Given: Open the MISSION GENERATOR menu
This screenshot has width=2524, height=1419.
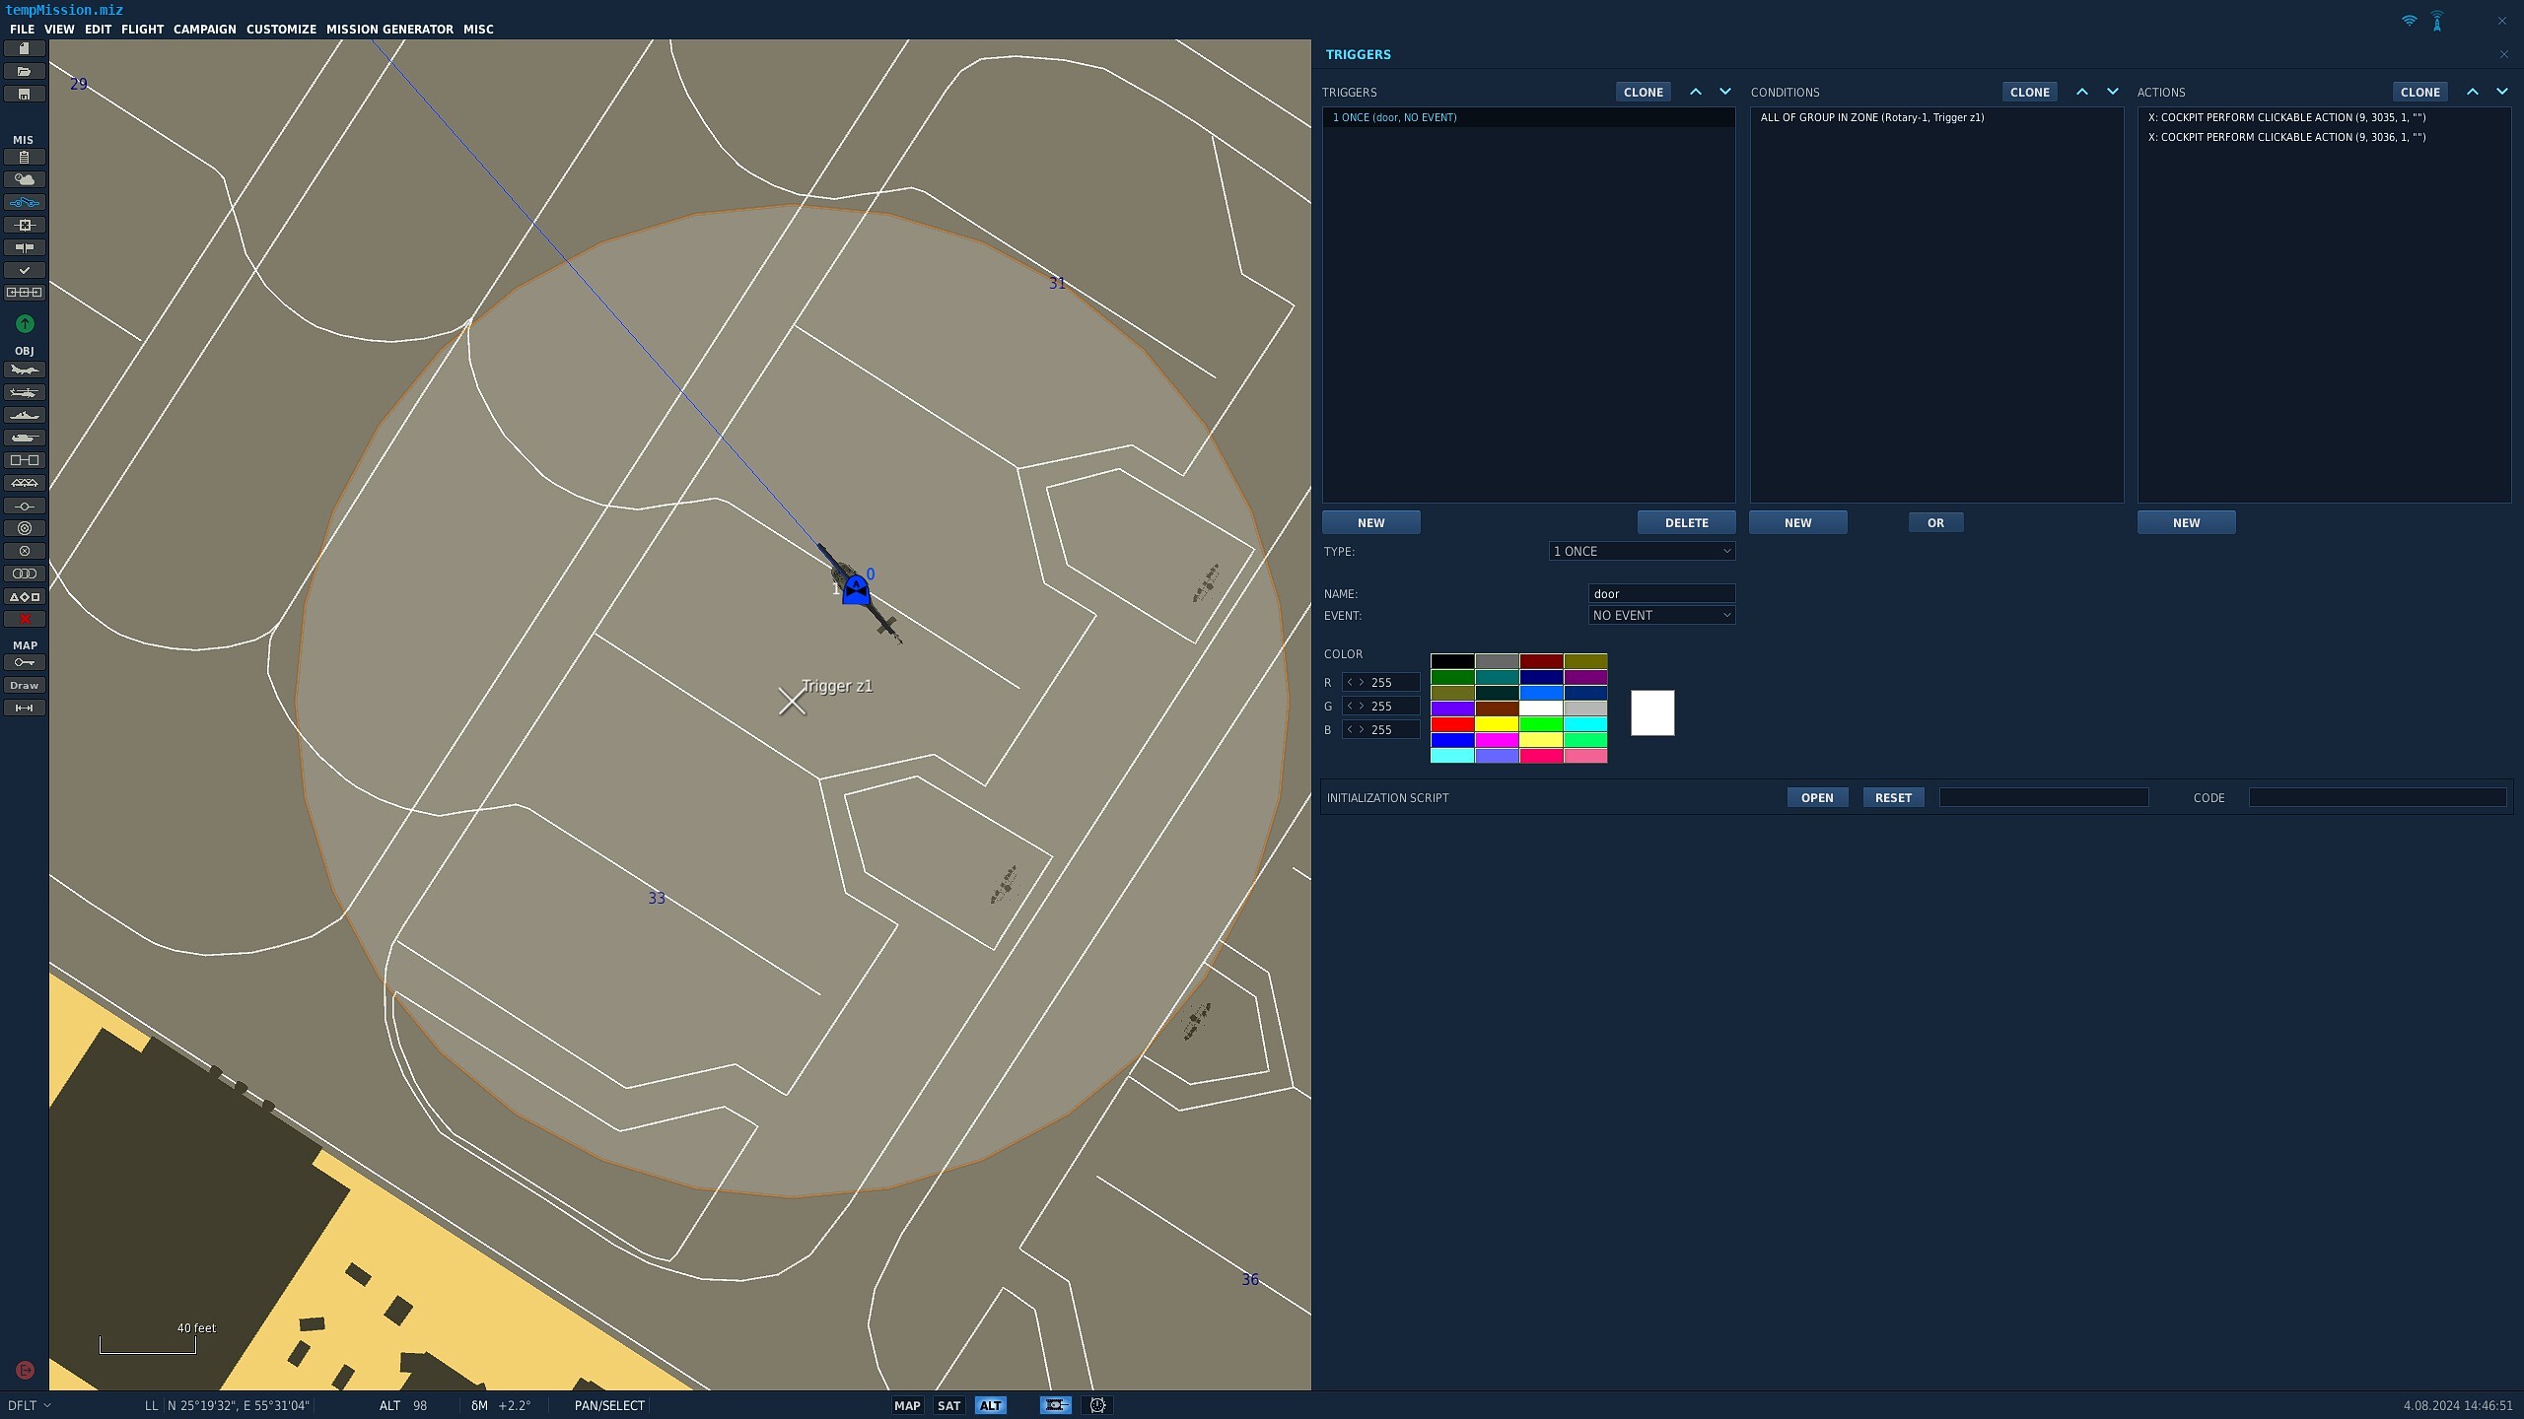Looking at the screenshot, I should click(389, 29).
